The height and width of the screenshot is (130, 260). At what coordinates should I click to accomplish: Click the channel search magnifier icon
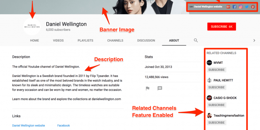(196, 40)
